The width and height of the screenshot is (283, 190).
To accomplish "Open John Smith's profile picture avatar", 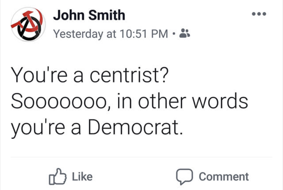I will point(28,24).
